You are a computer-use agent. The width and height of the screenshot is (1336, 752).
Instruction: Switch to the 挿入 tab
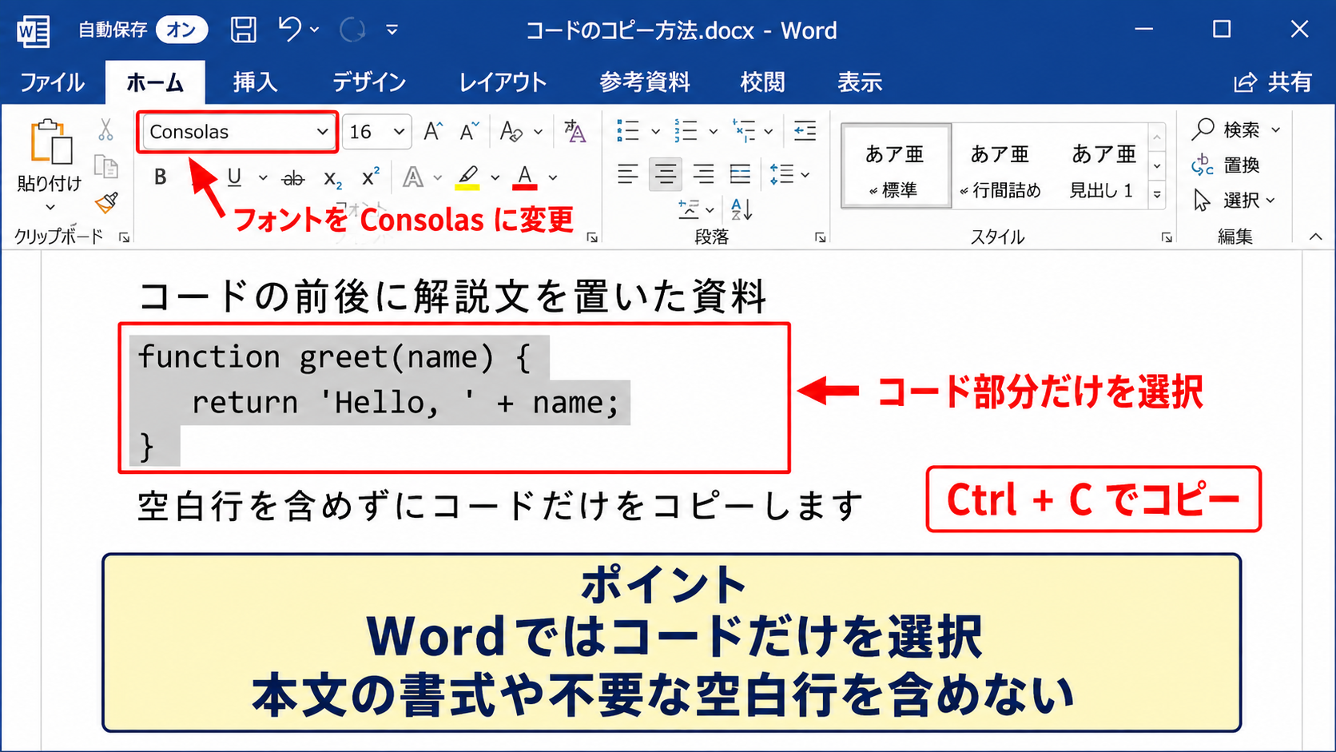256,82
